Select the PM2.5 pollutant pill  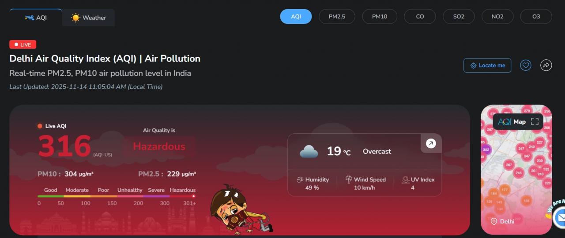click(337, 17)
